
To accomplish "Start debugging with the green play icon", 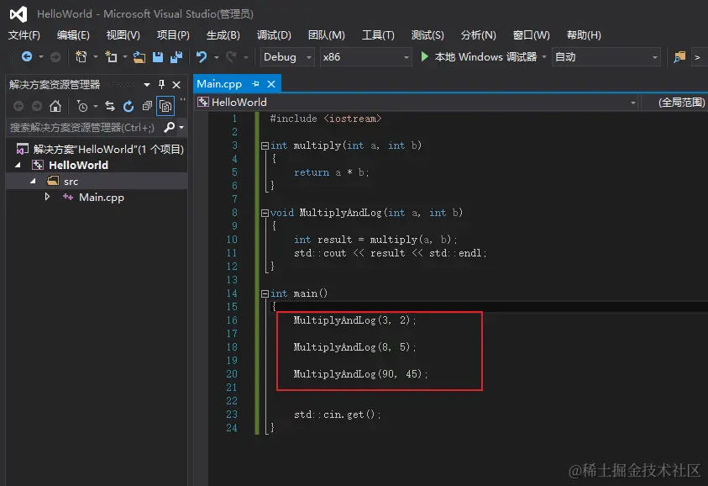I will click(424, 56).
